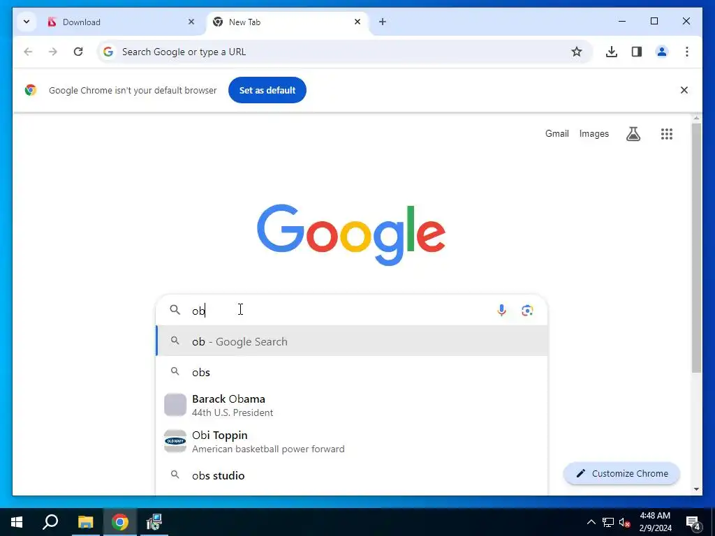Open Windows taskbar search
Viewport: 715px width, 536px height.
coord(50,522)
